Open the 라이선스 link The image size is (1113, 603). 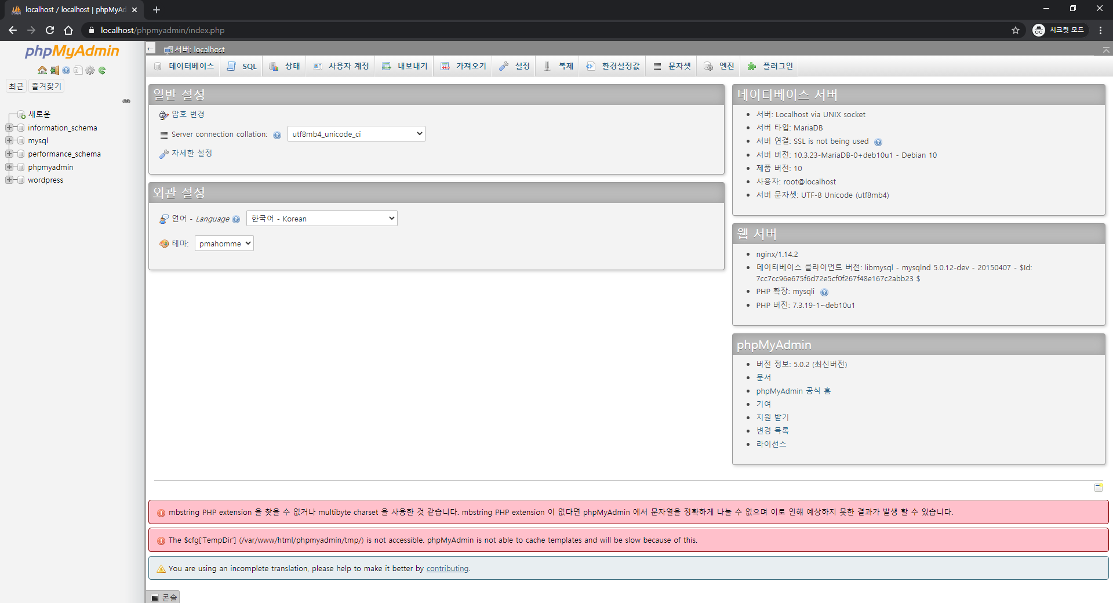coord(771,444)
